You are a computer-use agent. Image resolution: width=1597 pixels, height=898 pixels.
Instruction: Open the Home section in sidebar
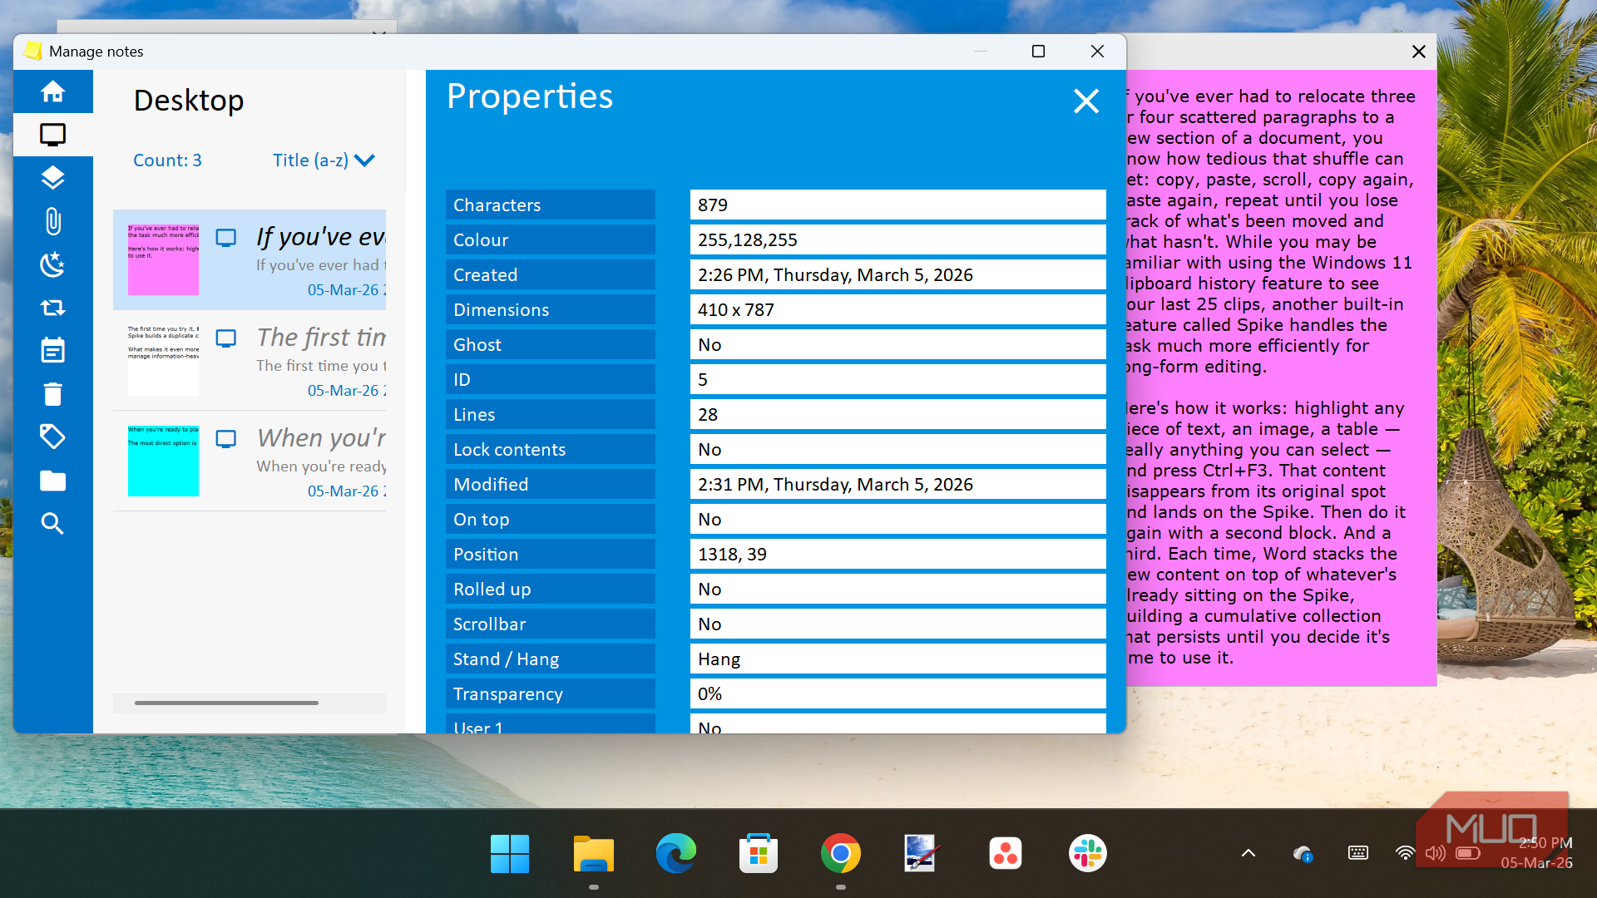(52, 91)
